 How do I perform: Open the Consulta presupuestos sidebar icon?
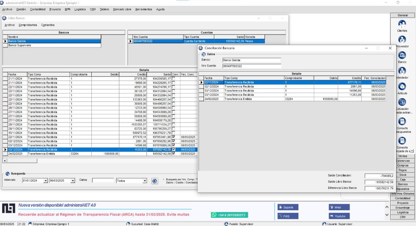click(x=402, y=122)
